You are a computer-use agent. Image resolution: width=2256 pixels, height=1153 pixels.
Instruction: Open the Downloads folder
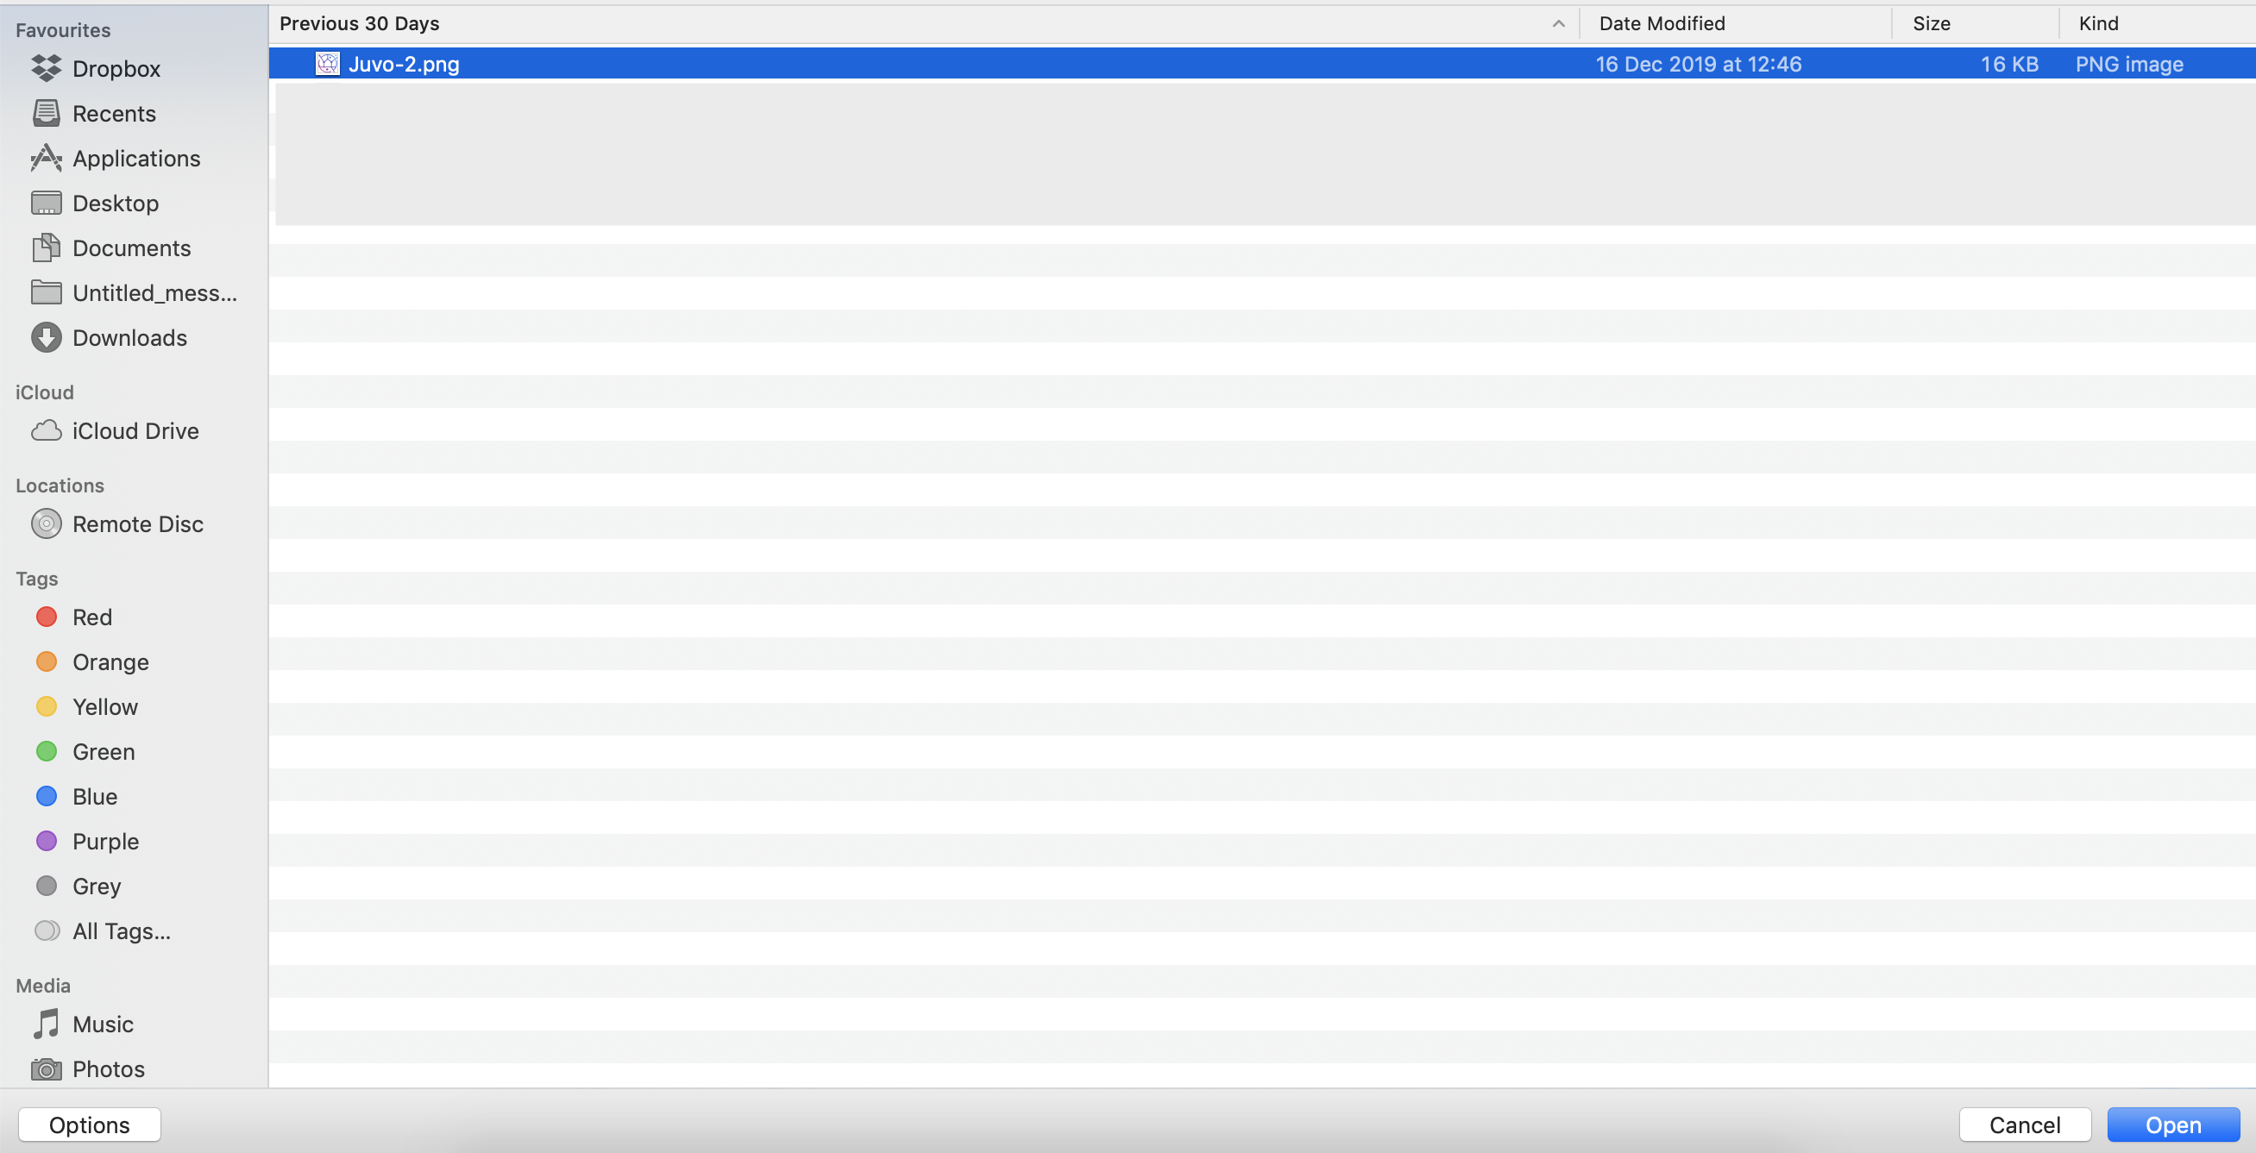click(129, 337)
